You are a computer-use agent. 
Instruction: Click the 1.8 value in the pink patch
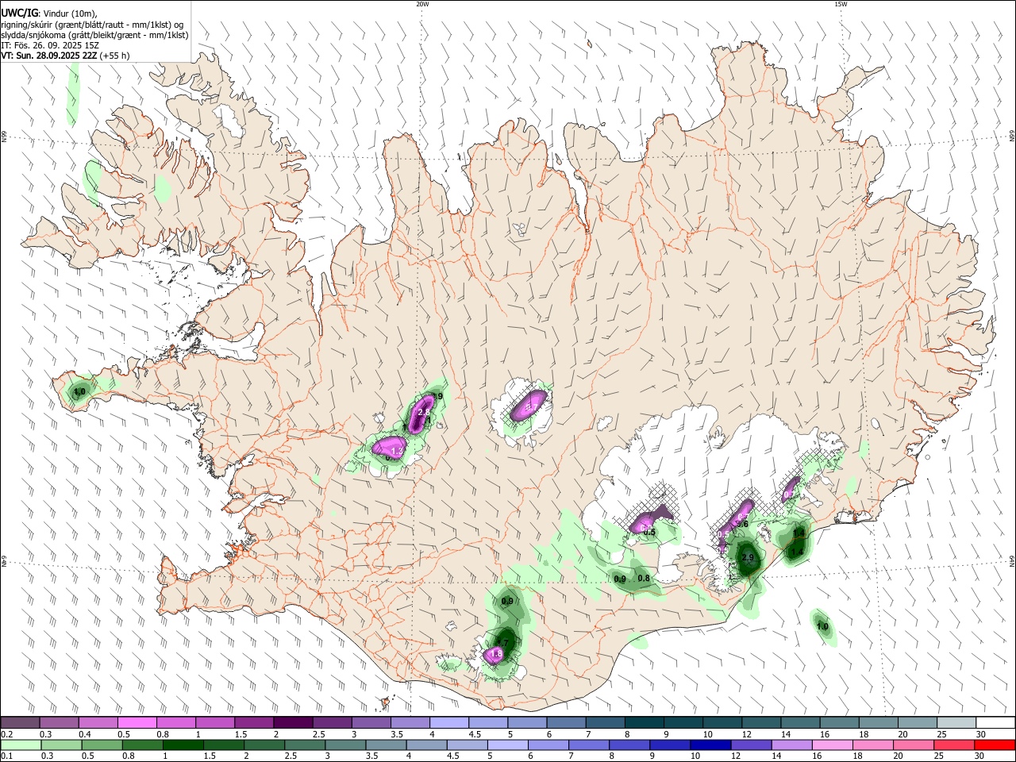(x=496, y=654)
